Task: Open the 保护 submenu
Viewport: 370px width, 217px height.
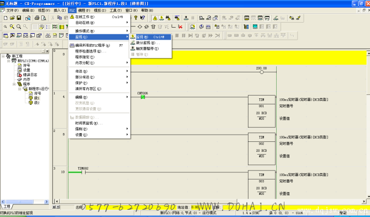Action: 99,83
